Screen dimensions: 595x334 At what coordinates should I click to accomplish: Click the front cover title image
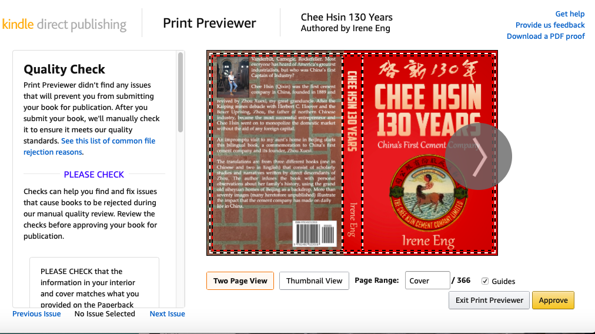[429, 110]
